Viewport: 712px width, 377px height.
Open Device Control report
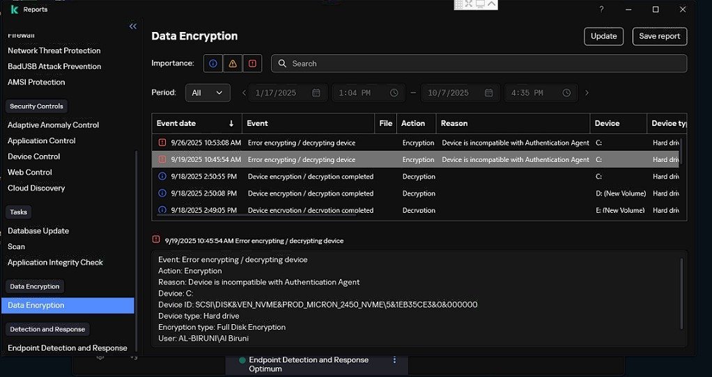click(34, 157)
